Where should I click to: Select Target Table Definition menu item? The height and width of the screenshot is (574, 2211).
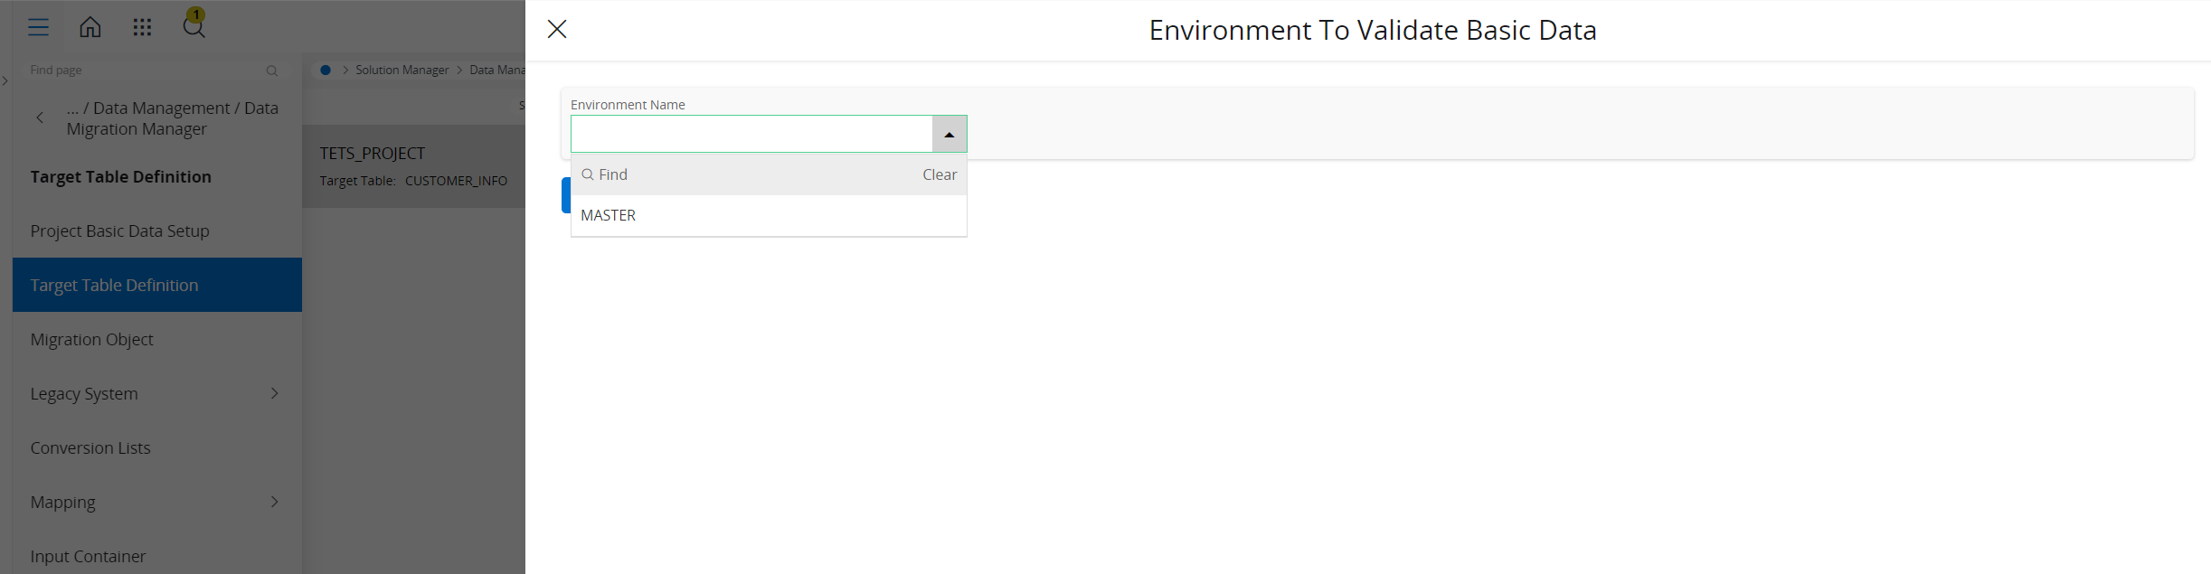pos(114,285)
